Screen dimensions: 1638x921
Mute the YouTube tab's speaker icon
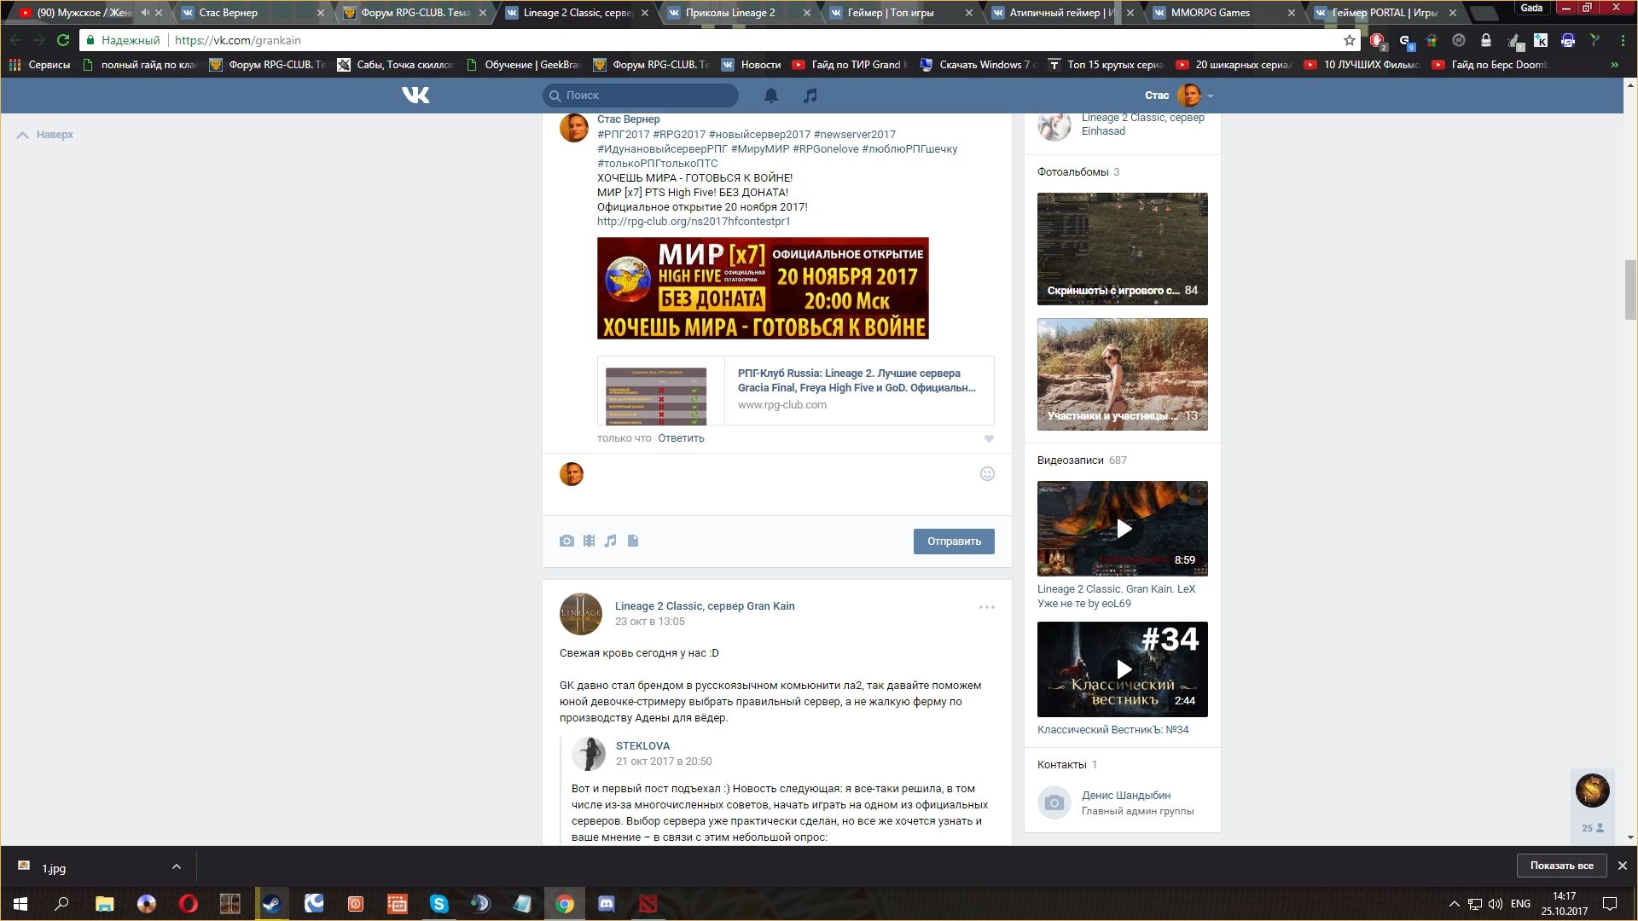(x=145, y=13)
